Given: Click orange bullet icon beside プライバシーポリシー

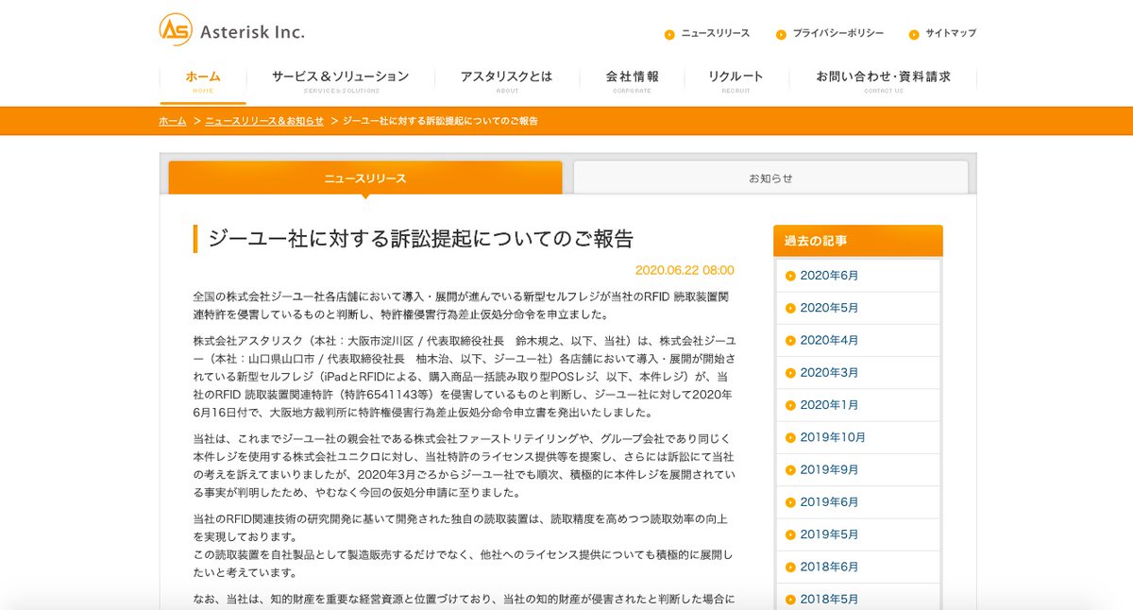Looking at the screenshot, I should pos(781,34).
